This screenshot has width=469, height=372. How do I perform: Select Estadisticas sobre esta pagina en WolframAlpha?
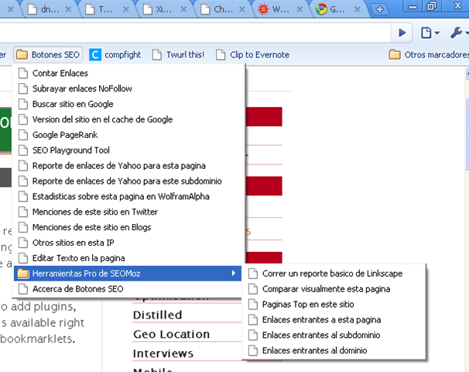coord(129,197)
